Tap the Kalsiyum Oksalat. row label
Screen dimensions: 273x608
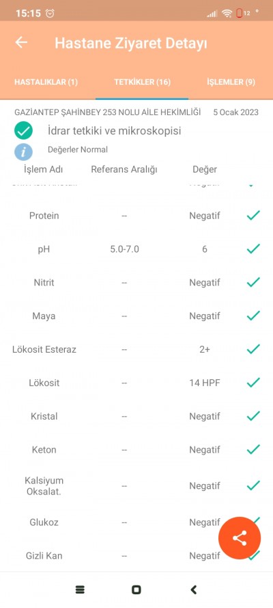tap(44, 485)
